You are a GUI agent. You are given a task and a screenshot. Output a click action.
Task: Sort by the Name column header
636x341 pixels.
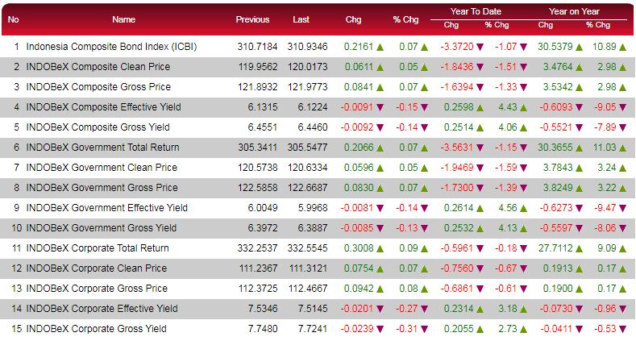[x=123, y=19]
